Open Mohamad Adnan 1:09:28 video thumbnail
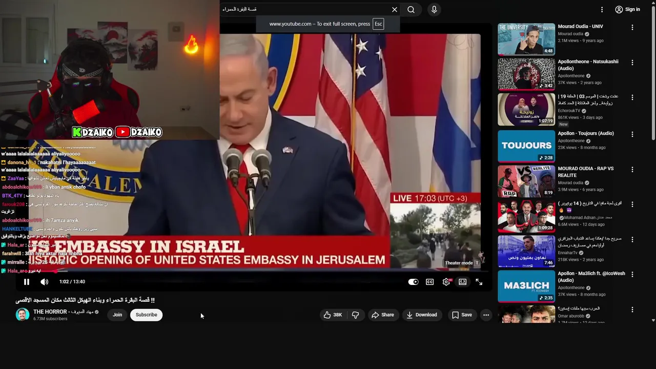656x369 pixels. tap(526, 216)
